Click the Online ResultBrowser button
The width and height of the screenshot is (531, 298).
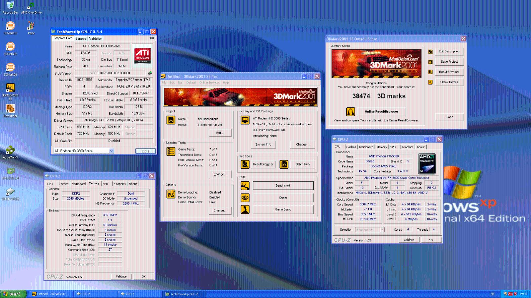pyautogui.click(x=381, y=112)
